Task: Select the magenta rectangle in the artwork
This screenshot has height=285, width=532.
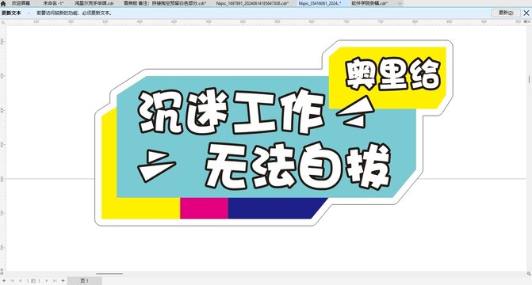Action: click(204, 208)
